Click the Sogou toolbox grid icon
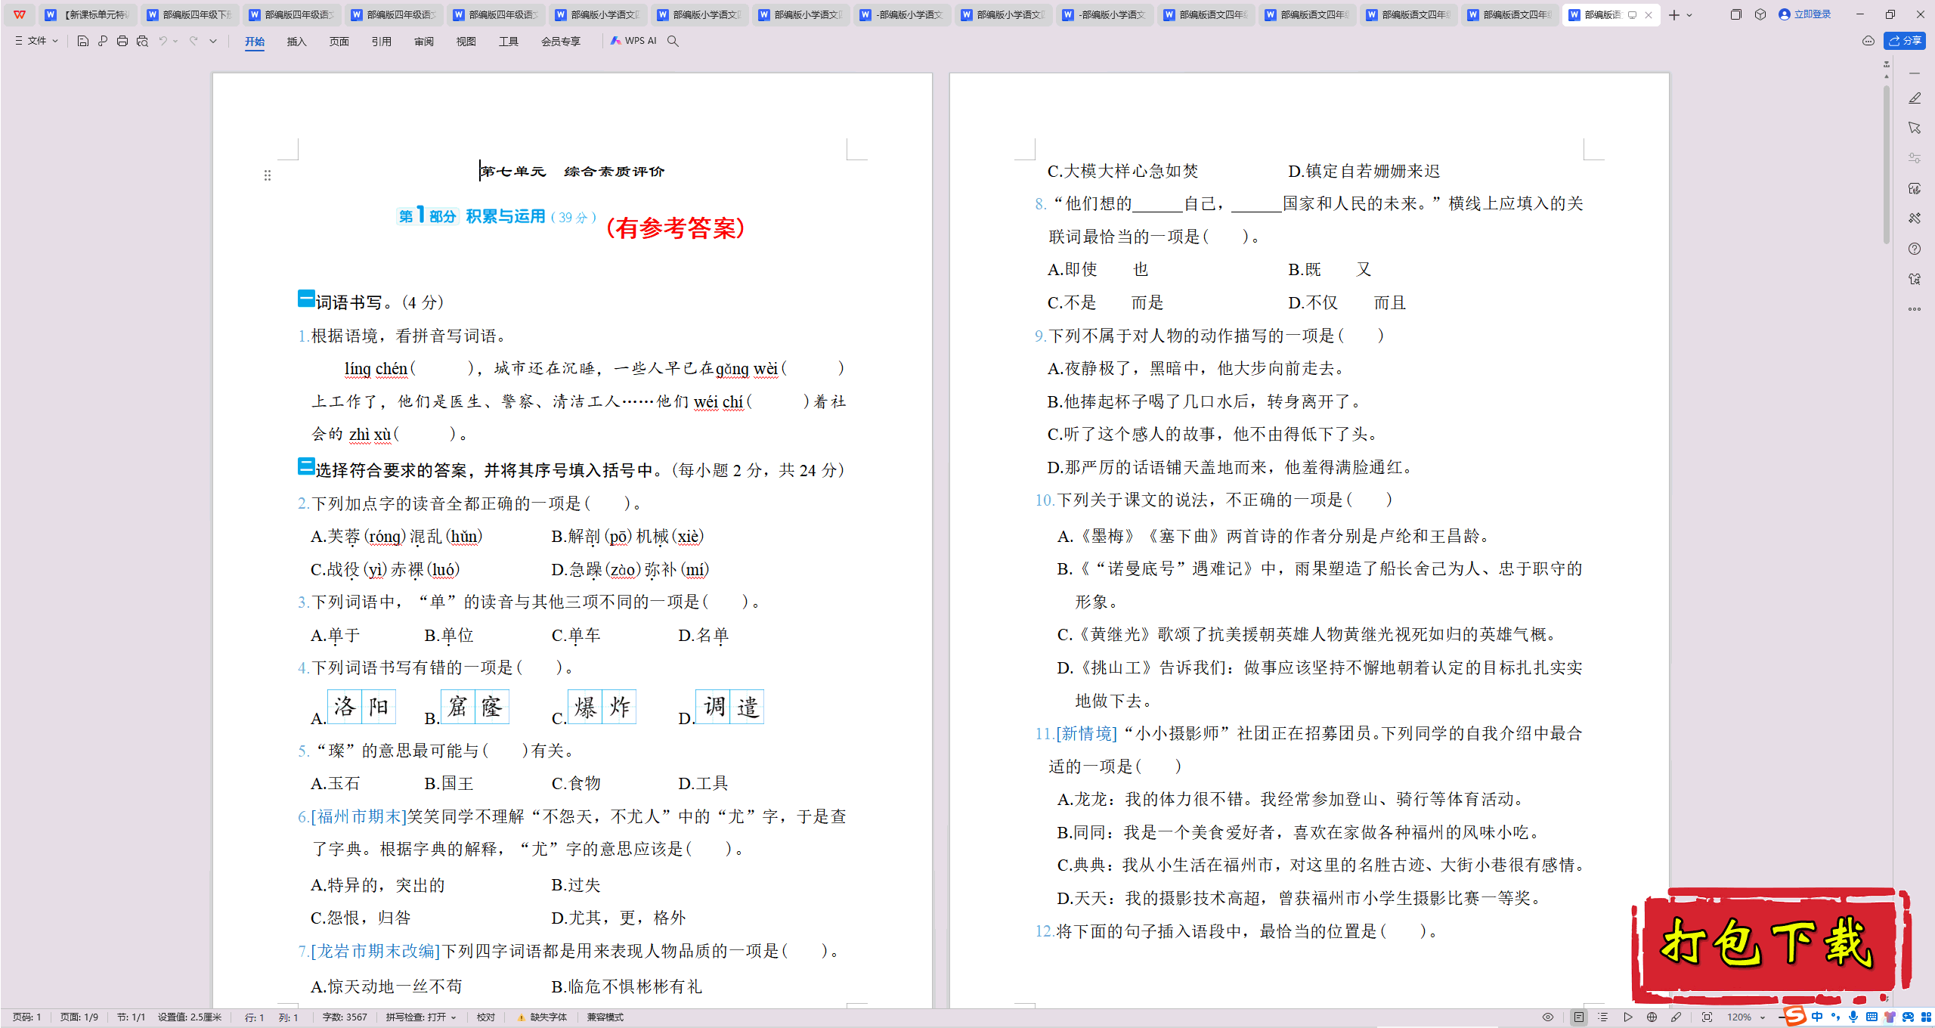This screenshot has height=1028, width=1935. [x=1927, y=1017]
